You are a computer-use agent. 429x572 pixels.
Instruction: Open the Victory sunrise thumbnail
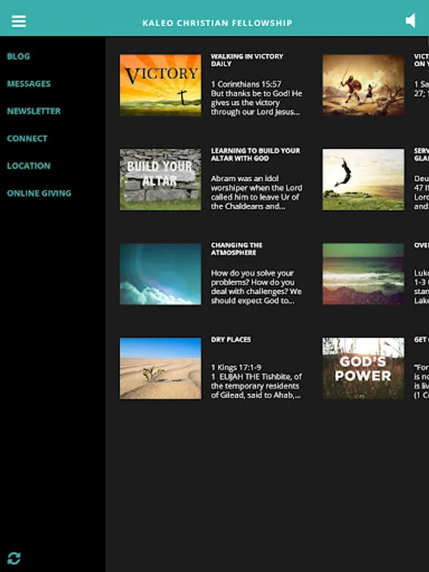click(161, 85)
